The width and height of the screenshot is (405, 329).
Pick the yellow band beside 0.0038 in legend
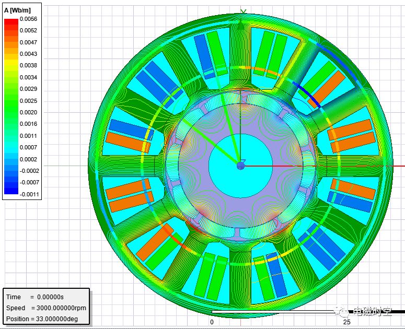(11, 64)
